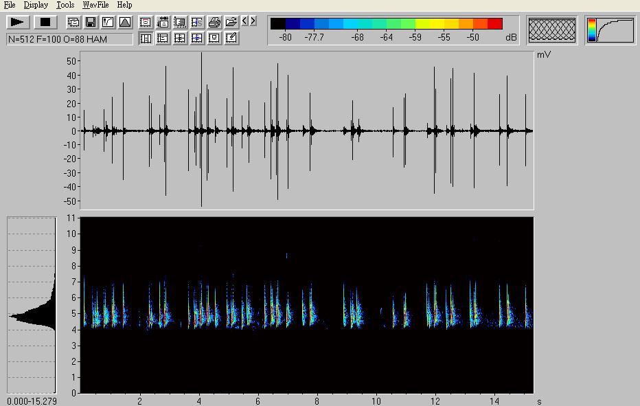Click the printer icon in toolbar
640x406 pixels.
[x=214, y=22]
